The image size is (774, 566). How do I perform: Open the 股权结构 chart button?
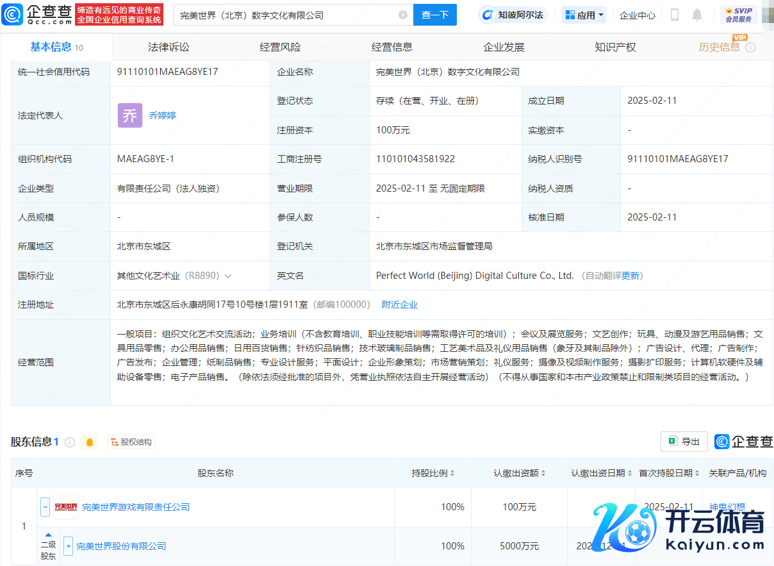(131, 442)
